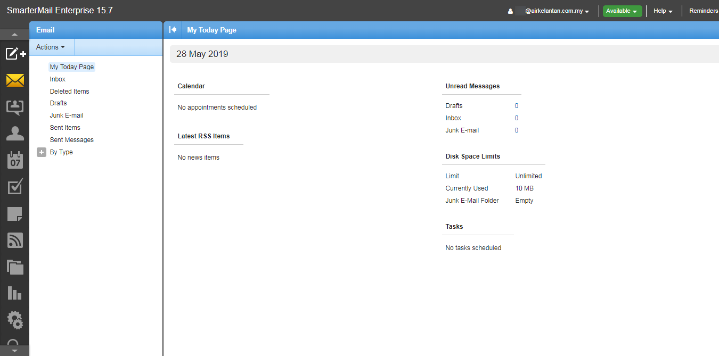The height and width of the screenshot is (356, 719).
Task: Click the Latest RSS Items heading
Action: pyautogui.click(x=203, y=136)
